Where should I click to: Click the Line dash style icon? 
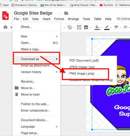125,27
